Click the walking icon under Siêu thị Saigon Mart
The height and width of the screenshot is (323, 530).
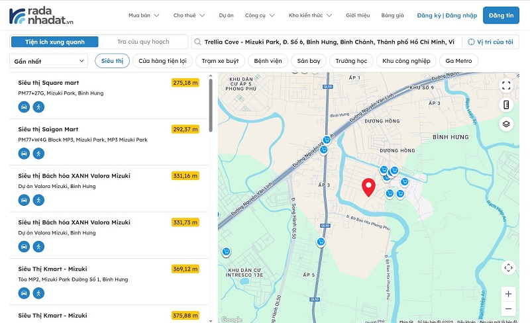tap(38, 153)
